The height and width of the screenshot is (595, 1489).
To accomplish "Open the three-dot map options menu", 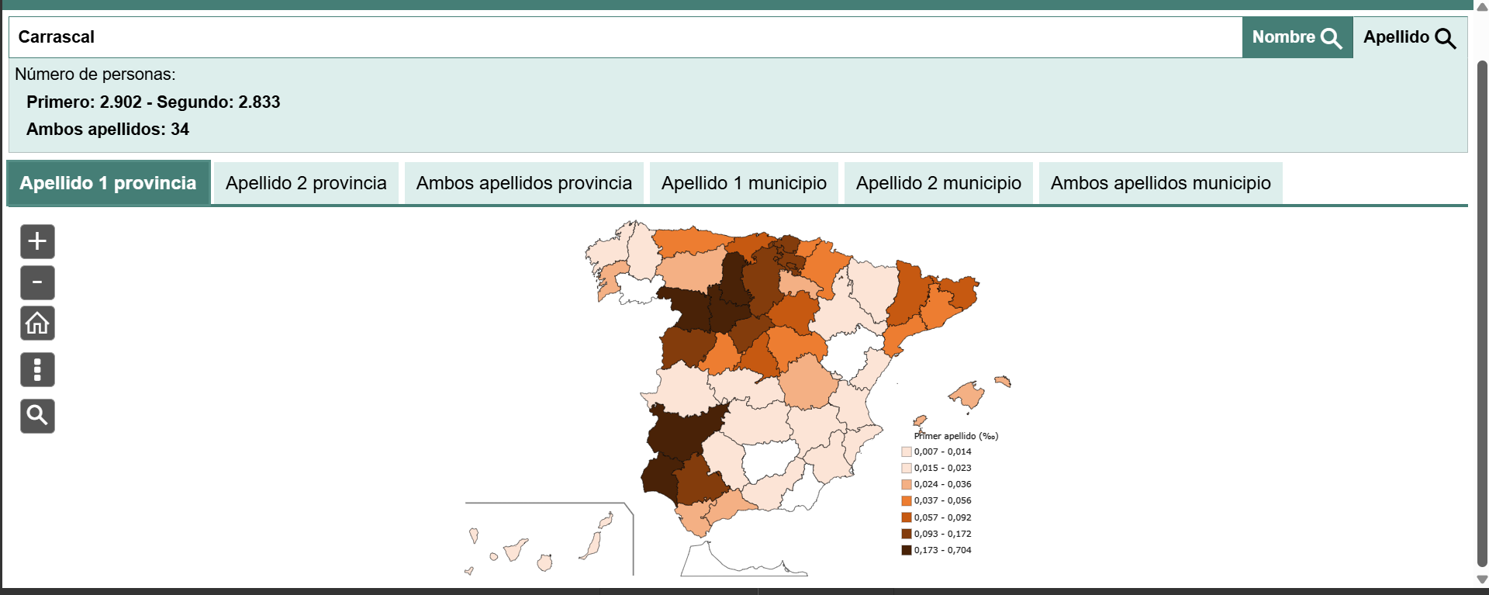I will point(37,369).
